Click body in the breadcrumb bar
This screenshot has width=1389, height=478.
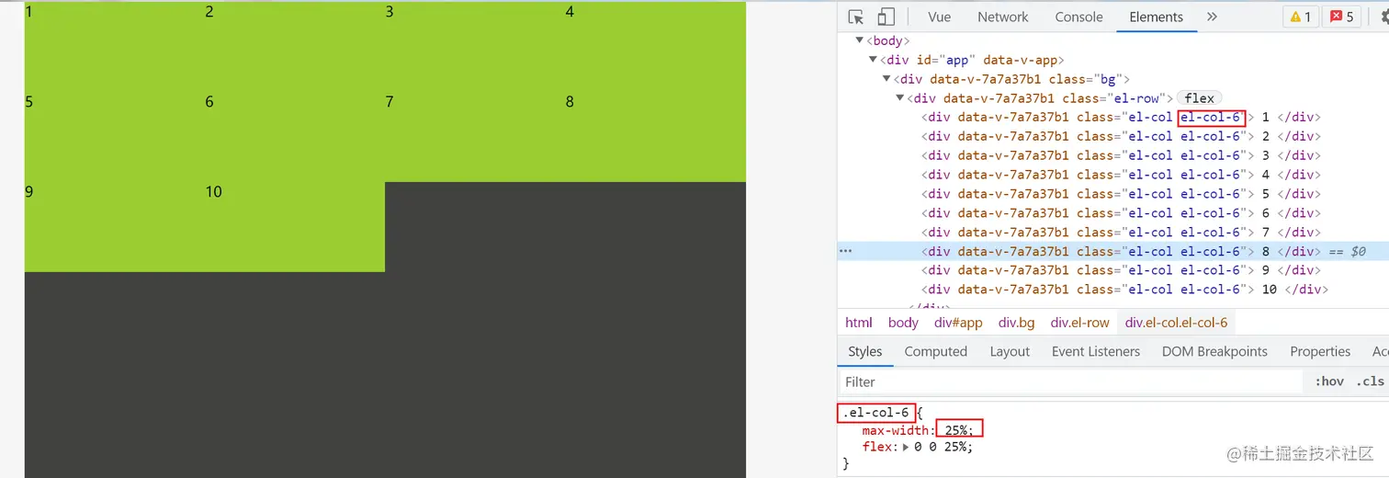pyautogui.click(x=903, y=323)
